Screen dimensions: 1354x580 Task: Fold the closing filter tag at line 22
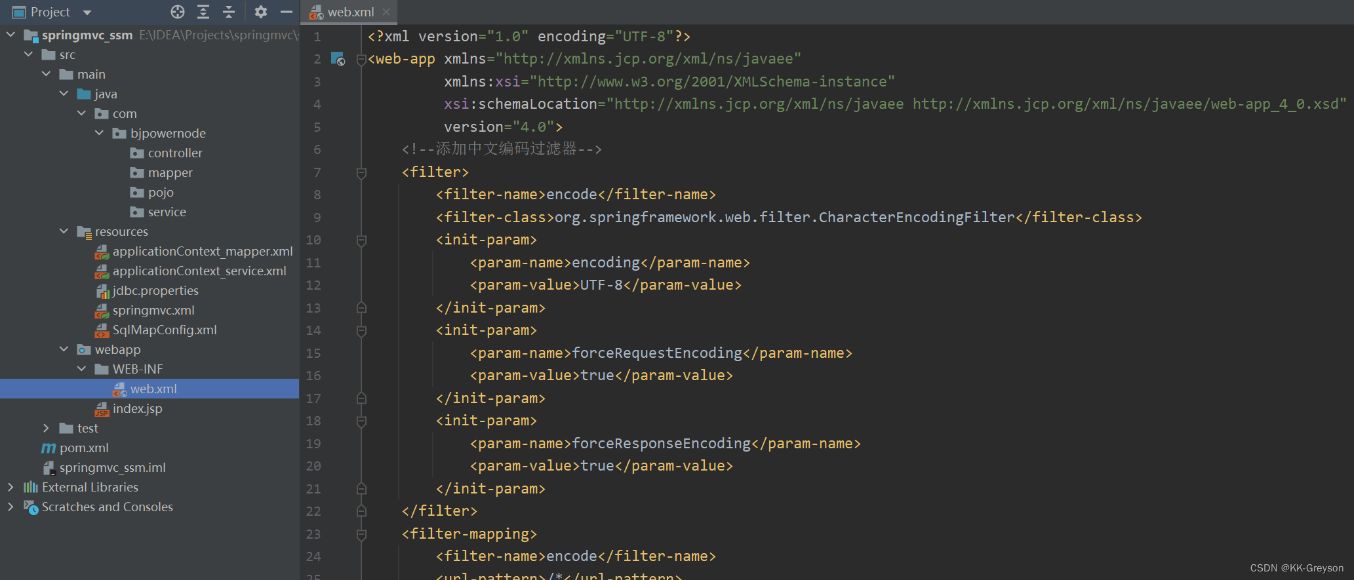tap(361, 511)
